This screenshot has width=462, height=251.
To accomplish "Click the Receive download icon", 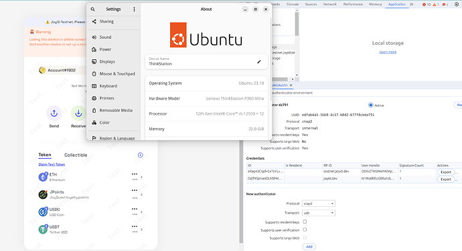I will click(78, 113).
